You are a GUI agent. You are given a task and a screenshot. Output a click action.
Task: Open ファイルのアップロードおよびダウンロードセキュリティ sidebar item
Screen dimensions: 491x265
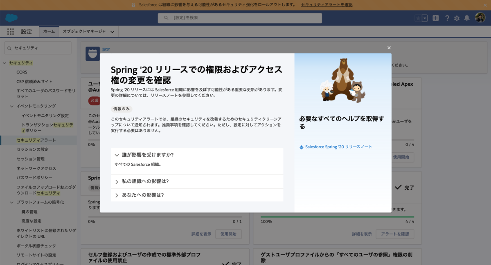(46, 190)
